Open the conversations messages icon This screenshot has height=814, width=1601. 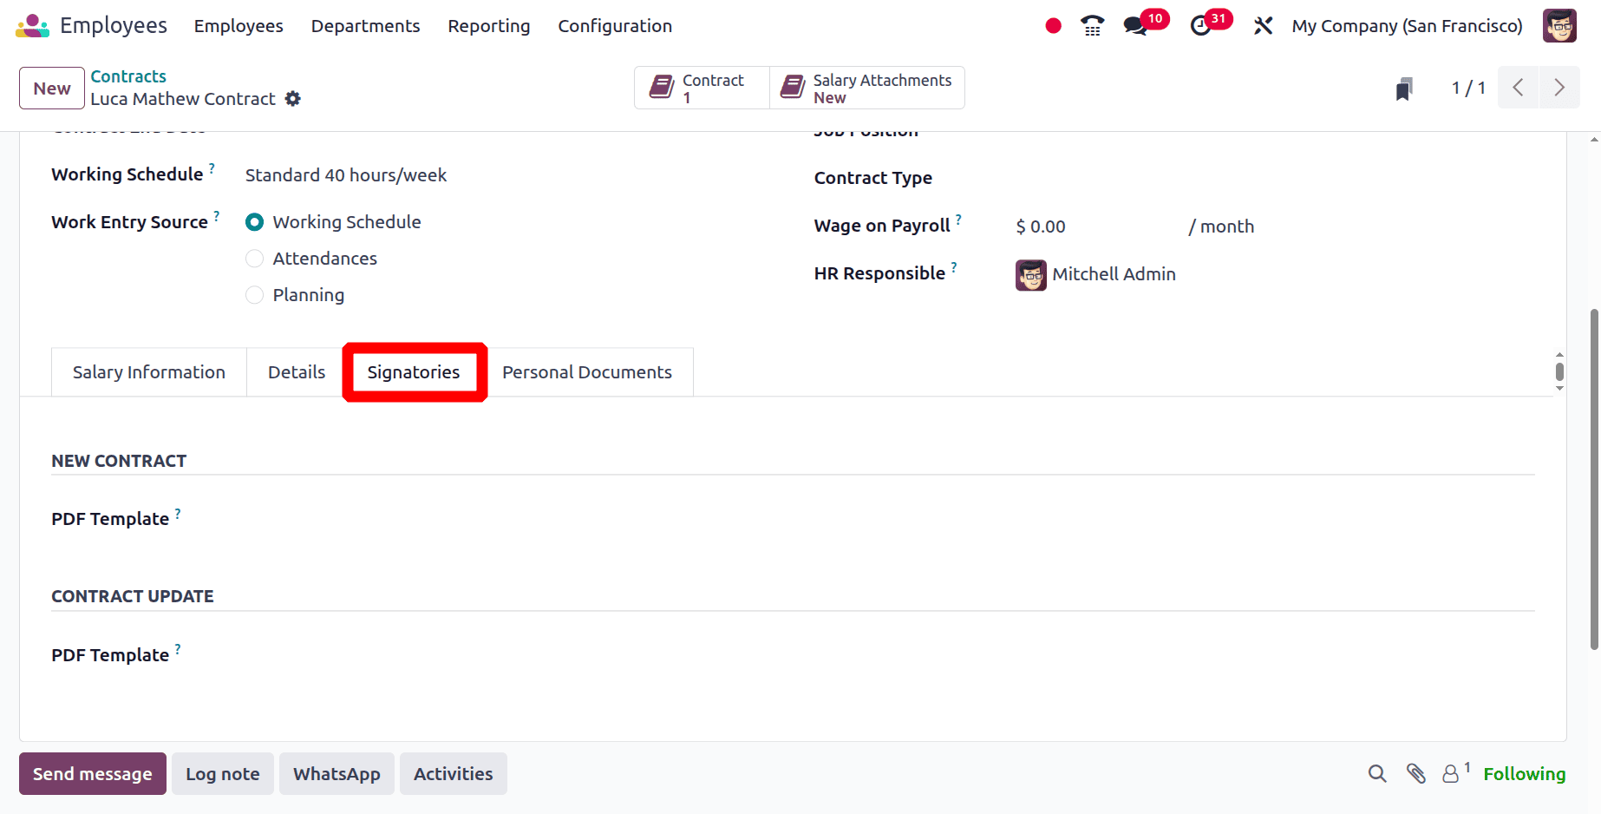pos(1135,26)
